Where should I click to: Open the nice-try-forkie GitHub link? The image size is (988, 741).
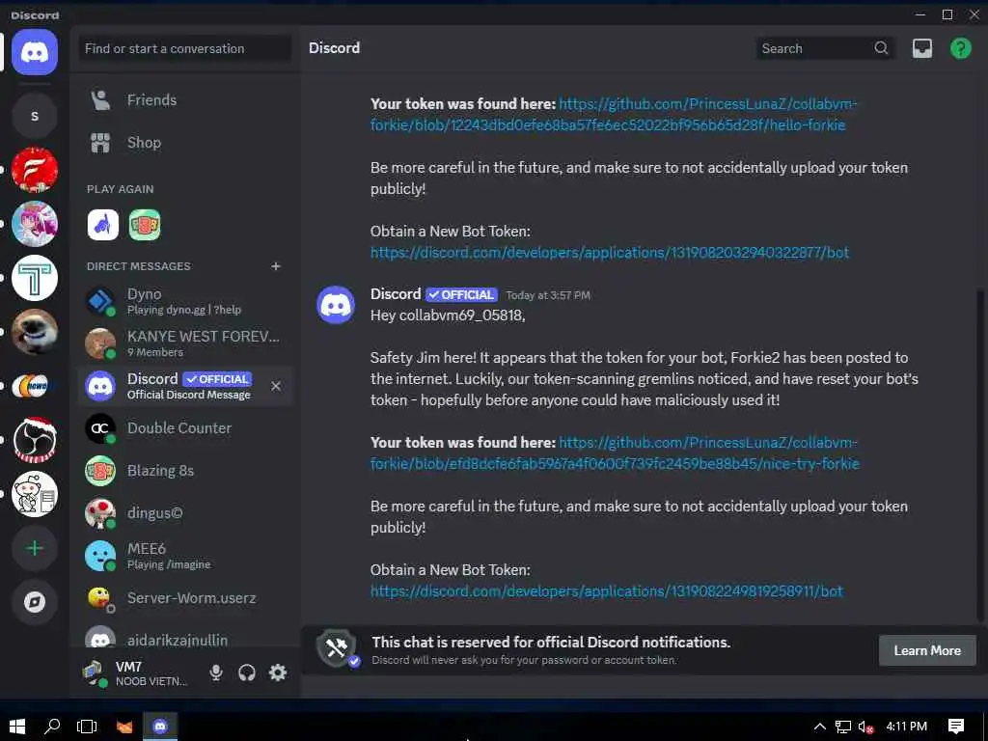[x=615, y=453]
